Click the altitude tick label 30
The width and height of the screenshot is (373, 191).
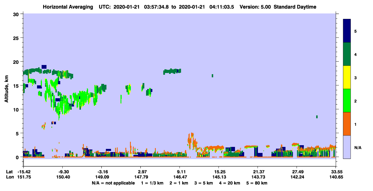tap(17, 14)
